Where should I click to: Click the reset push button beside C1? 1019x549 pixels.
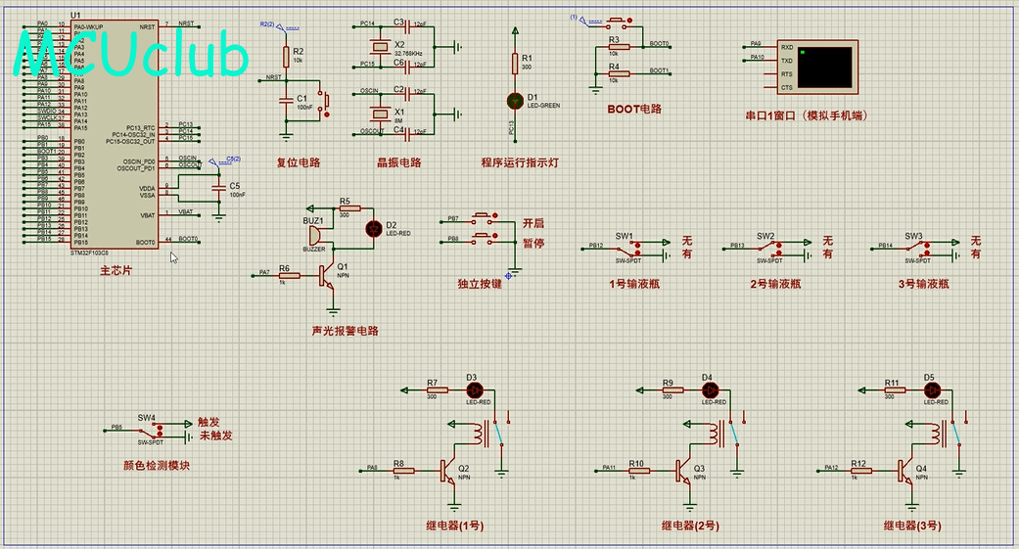pyautogui.click(x=324, y=102)
